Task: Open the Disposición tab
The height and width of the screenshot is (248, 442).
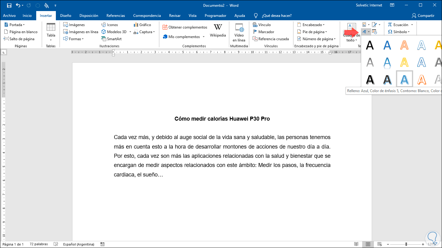Action: pos(89,16)
